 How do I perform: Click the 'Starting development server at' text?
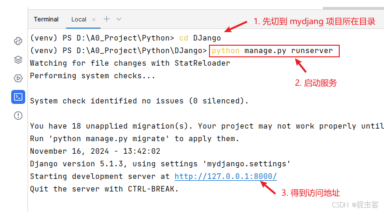pyautogui.click(x=100, y=176)
